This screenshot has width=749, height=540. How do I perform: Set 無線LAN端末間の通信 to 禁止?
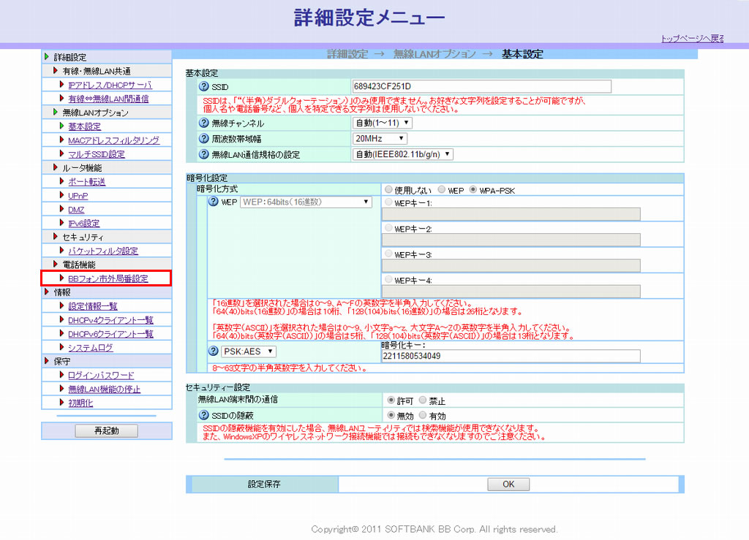coord(423,401)
